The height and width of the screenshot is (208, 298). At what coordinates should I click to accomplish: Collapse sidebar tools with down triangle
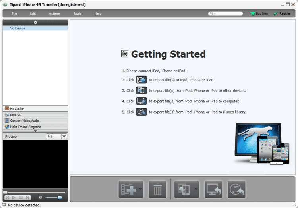(35, 131)
